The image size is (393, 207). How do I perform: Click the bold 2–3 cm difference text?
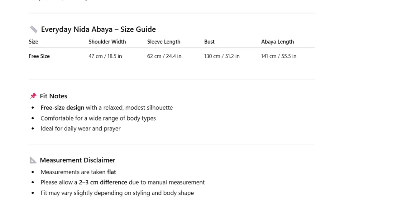point(103,183)
